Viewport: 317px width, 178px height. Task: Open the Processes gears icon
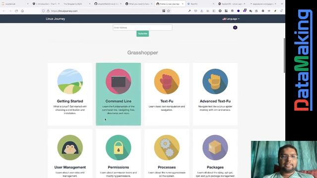click(x=167, y=147)
